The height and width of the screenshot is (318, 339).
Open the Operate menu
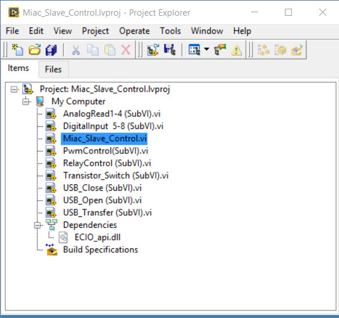click(x=134, y=31)
